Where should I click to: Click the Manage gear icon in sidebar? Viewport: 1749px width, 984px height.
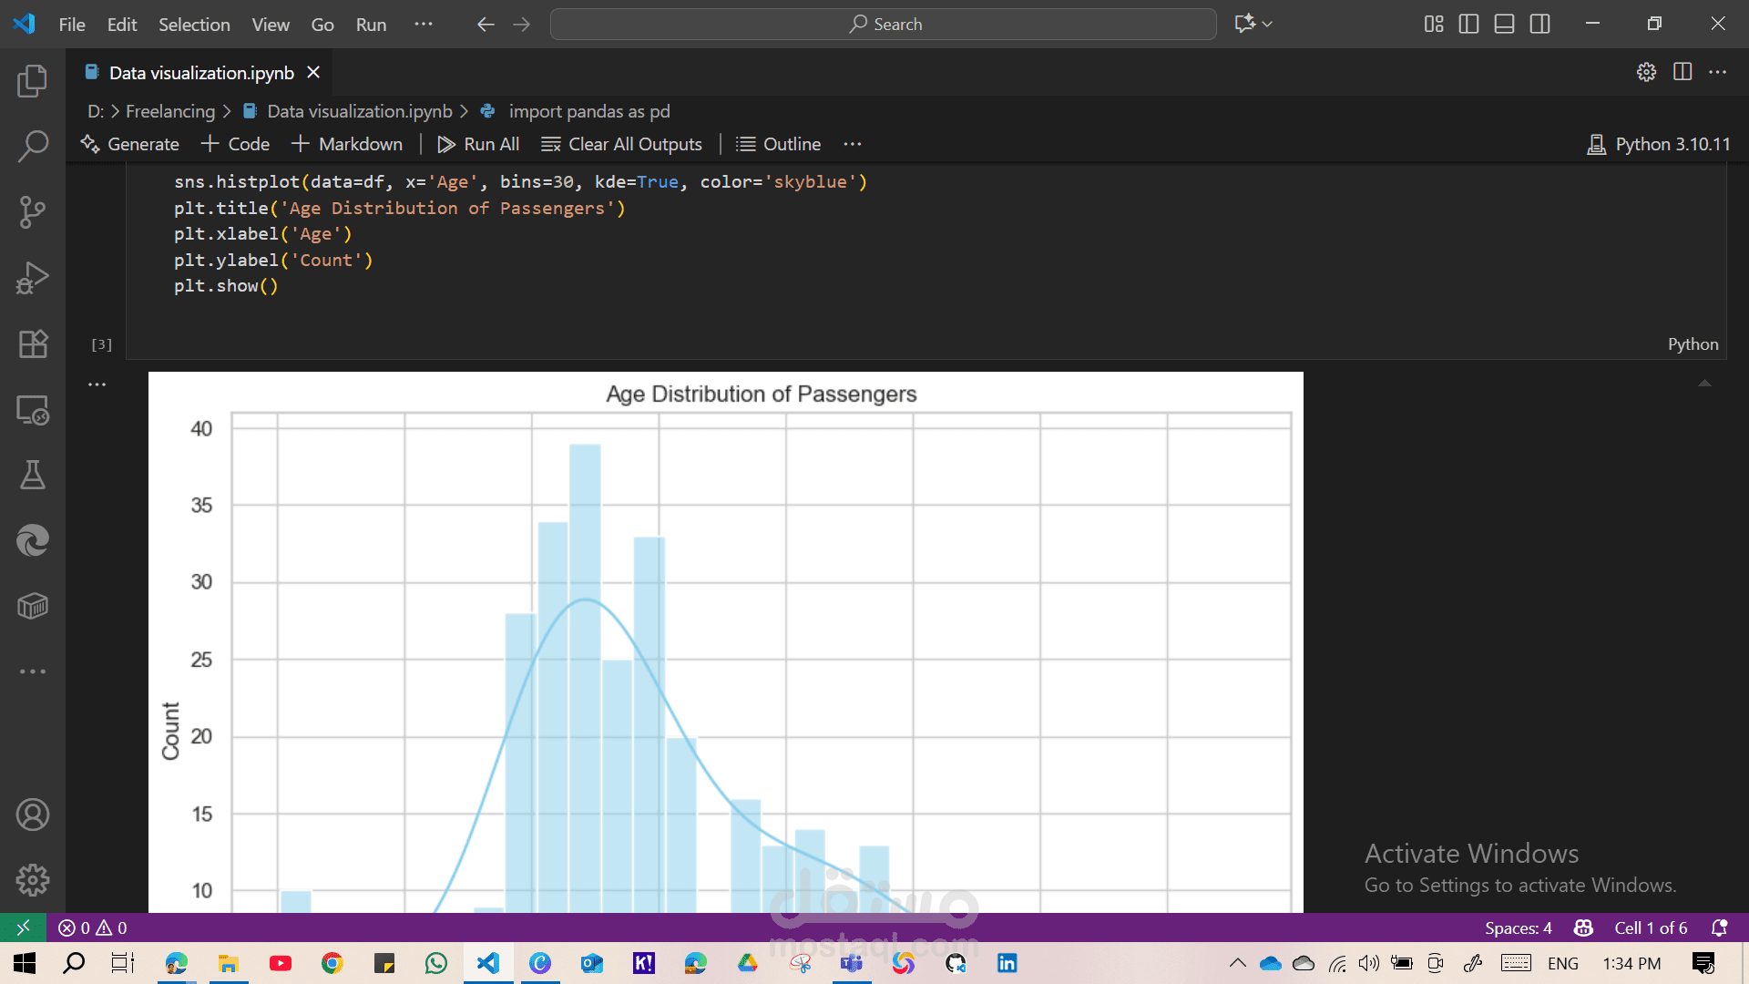click(33, 880)
